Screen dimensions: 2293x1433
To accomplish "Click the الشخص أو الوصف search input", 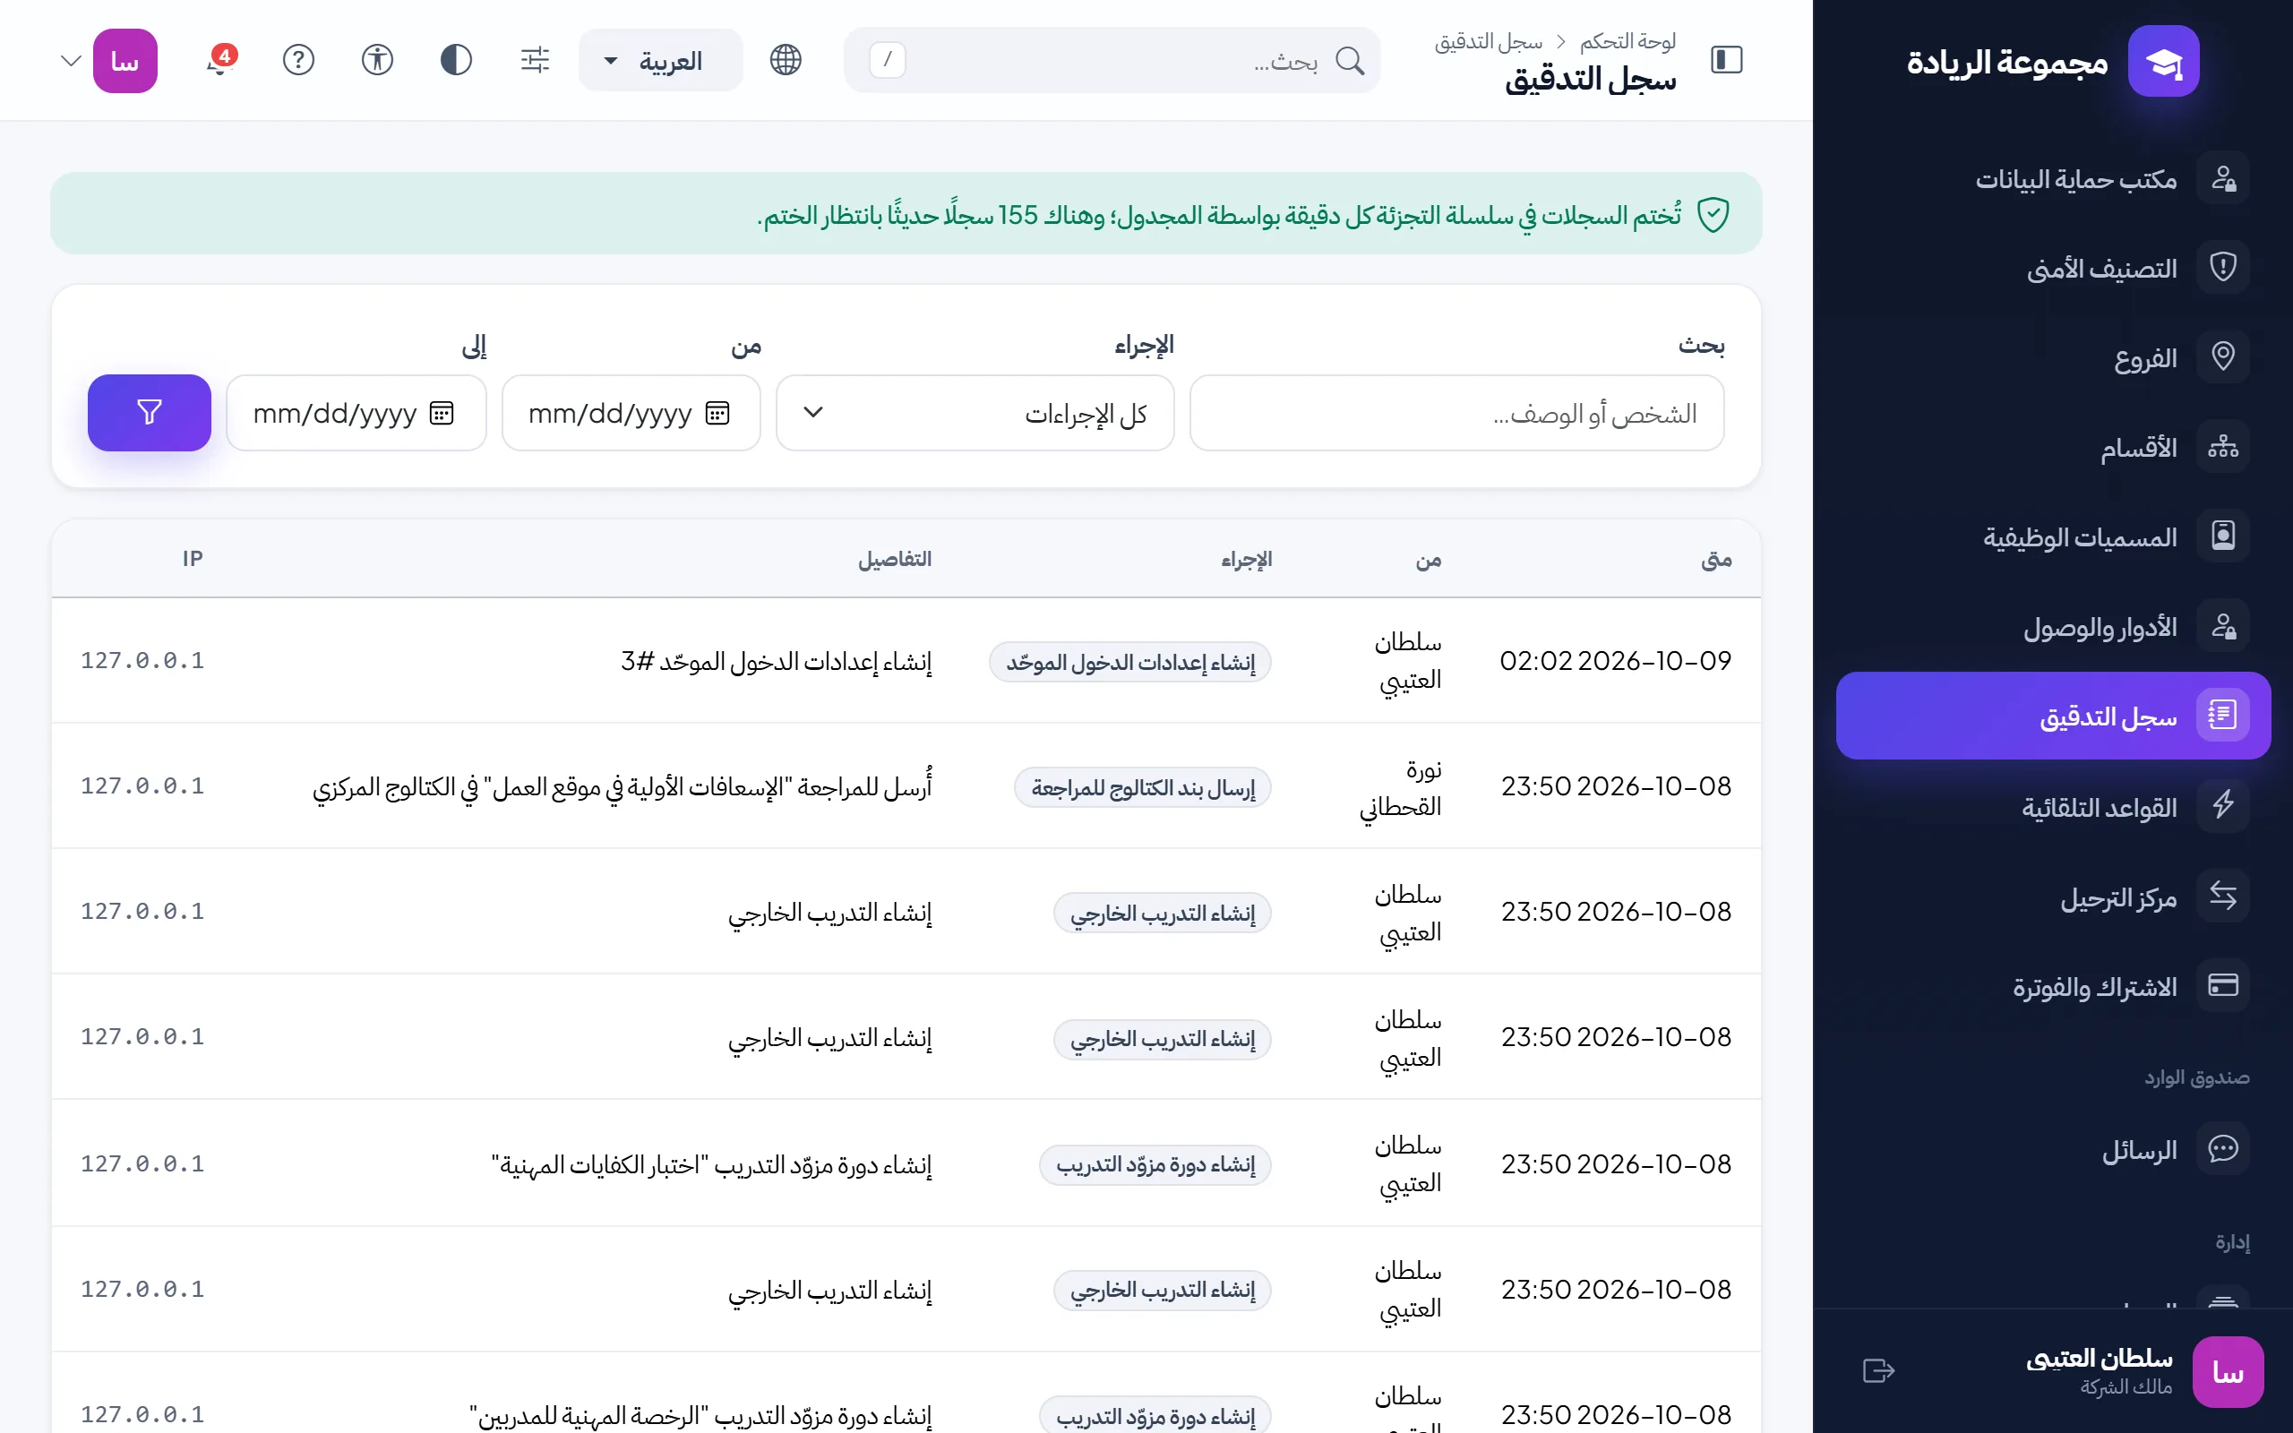I will [1456, 413].
